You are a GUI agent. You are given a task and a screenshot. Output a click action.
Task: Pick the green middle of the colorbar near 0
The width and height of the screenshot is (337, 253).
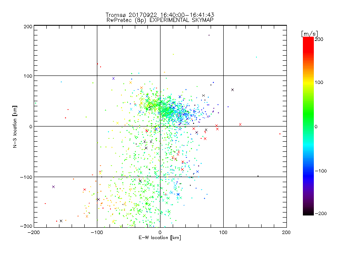click(x=308, y=126)
